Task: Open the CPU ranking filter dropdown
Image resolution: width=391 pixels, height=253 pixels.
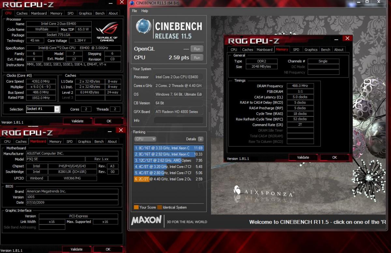Action: [x=145, y=139]
